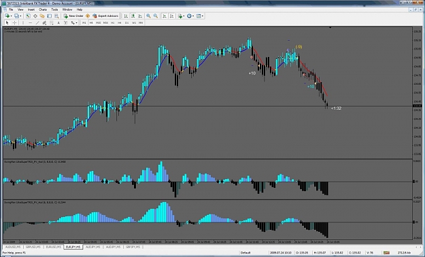Expand the Arrows tool dropdown arrow

pos(77,23)
